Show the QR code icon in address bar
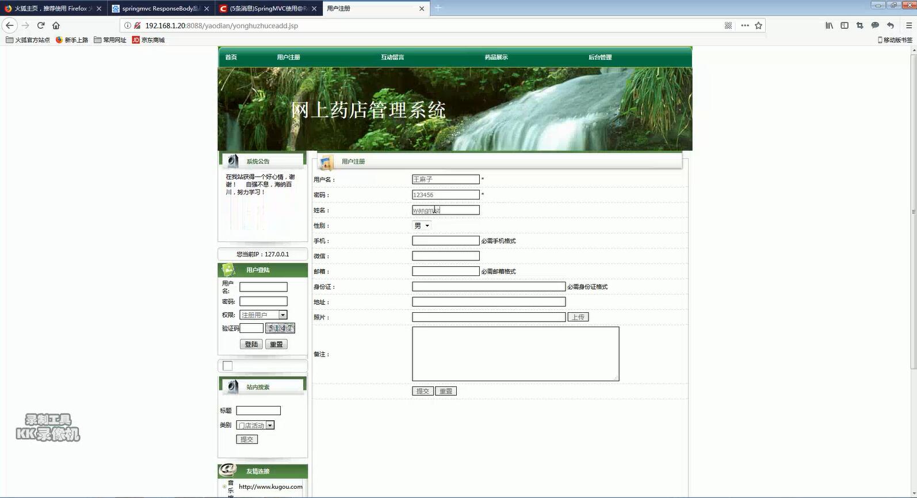Viewport: 917px width, 498px height. (728, 25)
